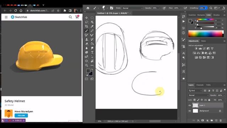This screenshot has width=227, height=128.
Task: Select the Blur droplet tool
Action: click(87, 48)
